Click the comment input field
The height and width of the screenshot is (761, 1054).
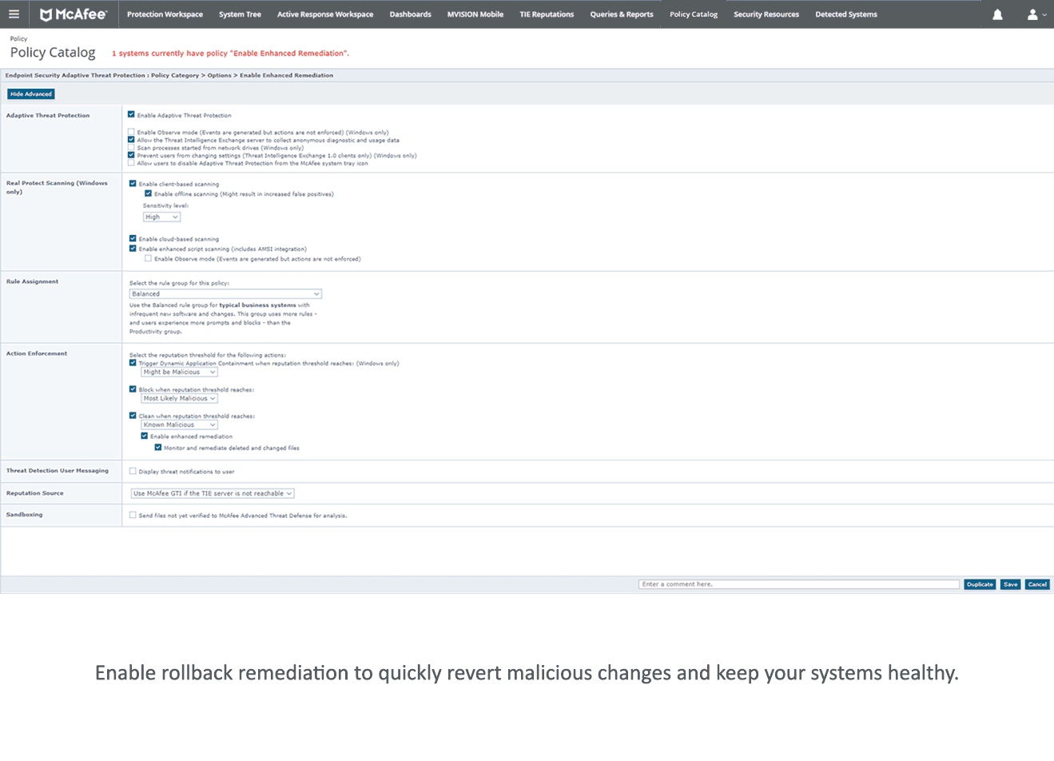[799, 584]
